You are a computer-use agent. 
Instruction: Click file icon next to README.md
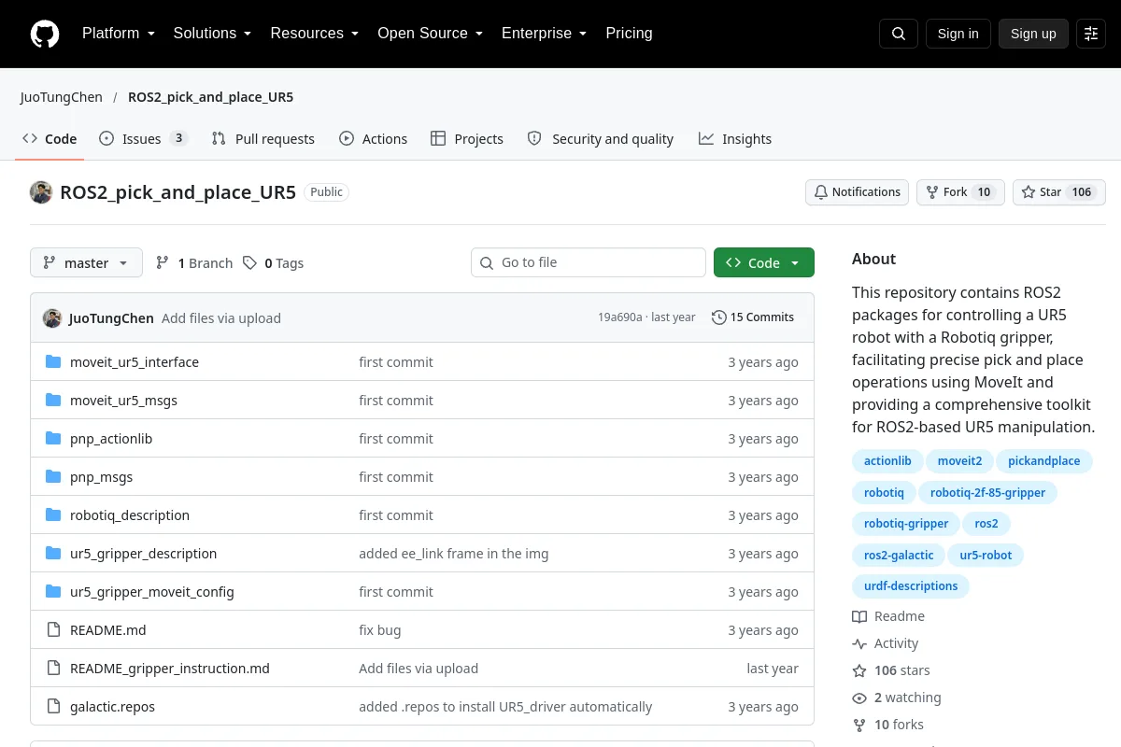click(x=53, y=630)
